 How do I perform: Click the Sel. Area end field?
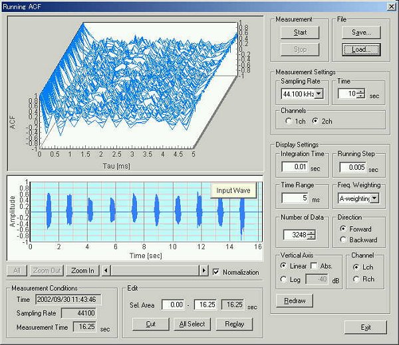pyautogui.click(x=205, y=305)
